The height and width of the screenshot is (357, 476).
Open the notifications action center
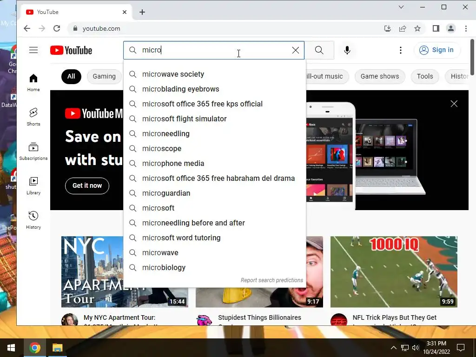point(461,348)
